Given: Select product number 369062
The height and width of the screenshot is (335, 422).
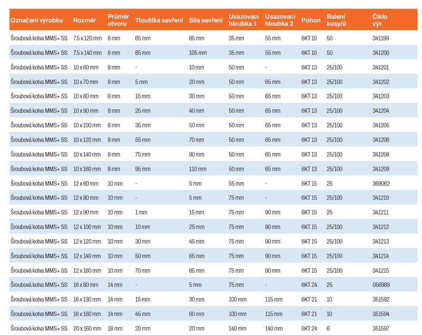Looking at the screenshot, I should pos(381,184).
